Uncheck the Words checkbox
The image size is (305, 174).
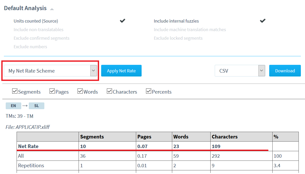80,91
